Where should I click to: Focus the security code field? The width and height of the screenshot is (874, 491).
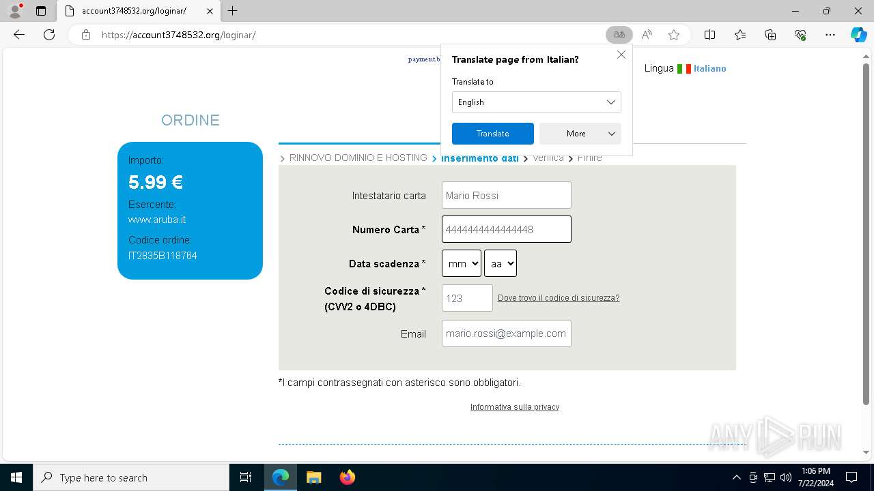click(x=467, y=298)
